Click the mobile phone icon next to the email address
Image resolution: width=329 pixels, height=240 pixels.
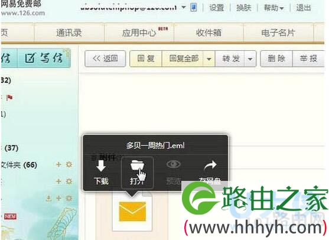[x=194, y=8]
